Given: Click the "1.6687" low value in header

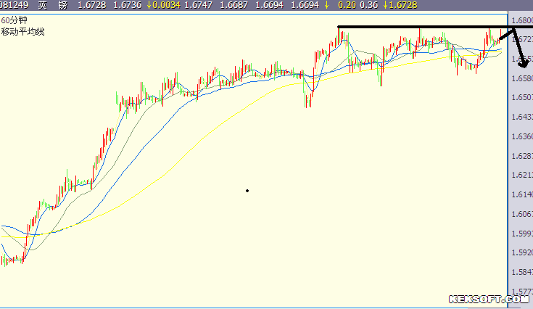Looking at the screenshot, I should 234,5.
